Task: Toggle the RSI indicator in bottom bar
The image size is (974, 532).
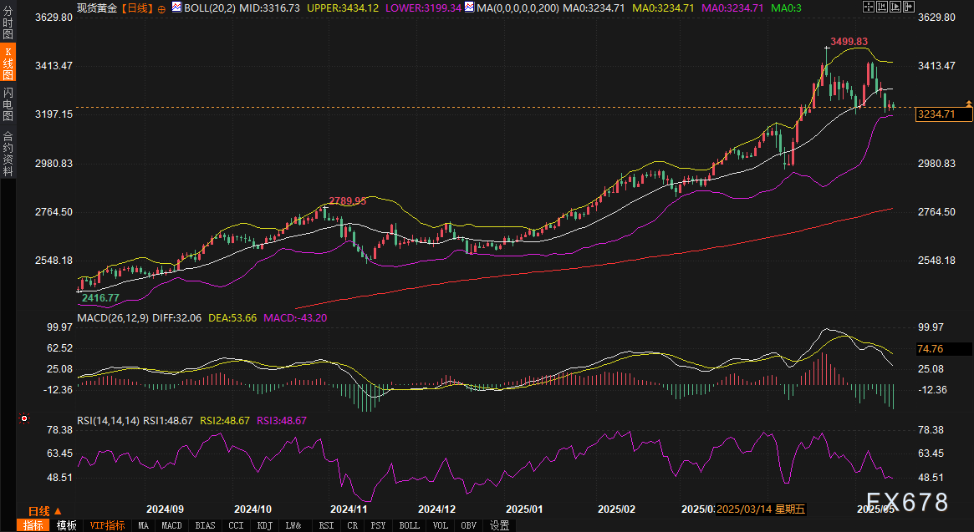Action: pos(325,525)
